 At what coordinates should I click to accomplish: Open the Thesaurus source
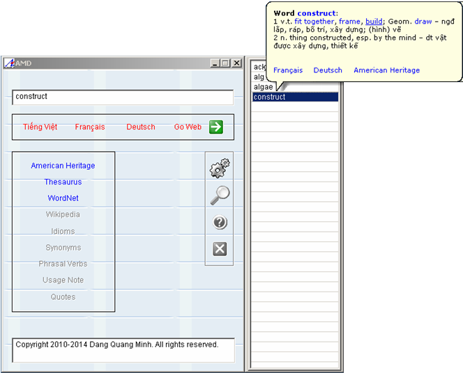coord(63,182)
